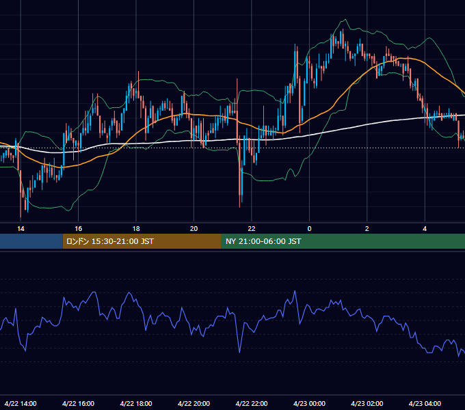Select the 20 hour axis label
The height and width of the screenshot is (410, 465).
click(194, 229)
